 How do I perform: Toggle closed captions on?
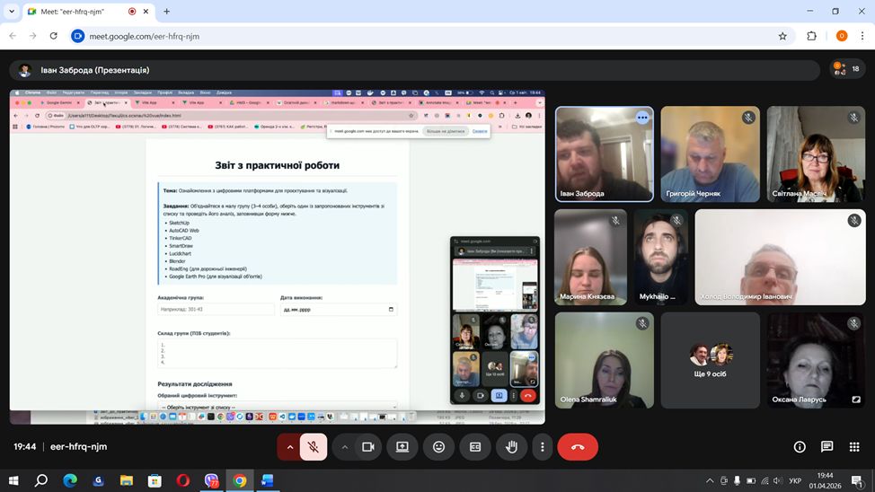[x=475, y=446]
